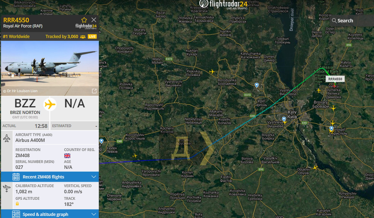The image size is (374, 218).
Task: Open aircraft photo in external link icon
Action: click(94, 91)
